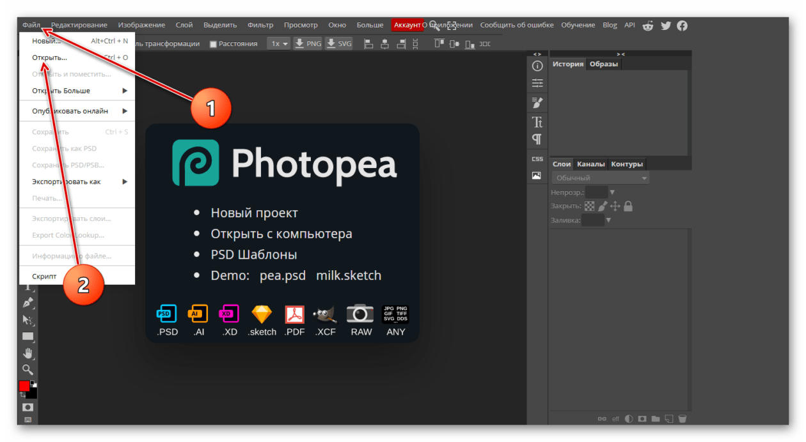Open the Character (Tt) panel icon
Screen dimensions: 806x442
pyautogui.click(x=537, y=122)
